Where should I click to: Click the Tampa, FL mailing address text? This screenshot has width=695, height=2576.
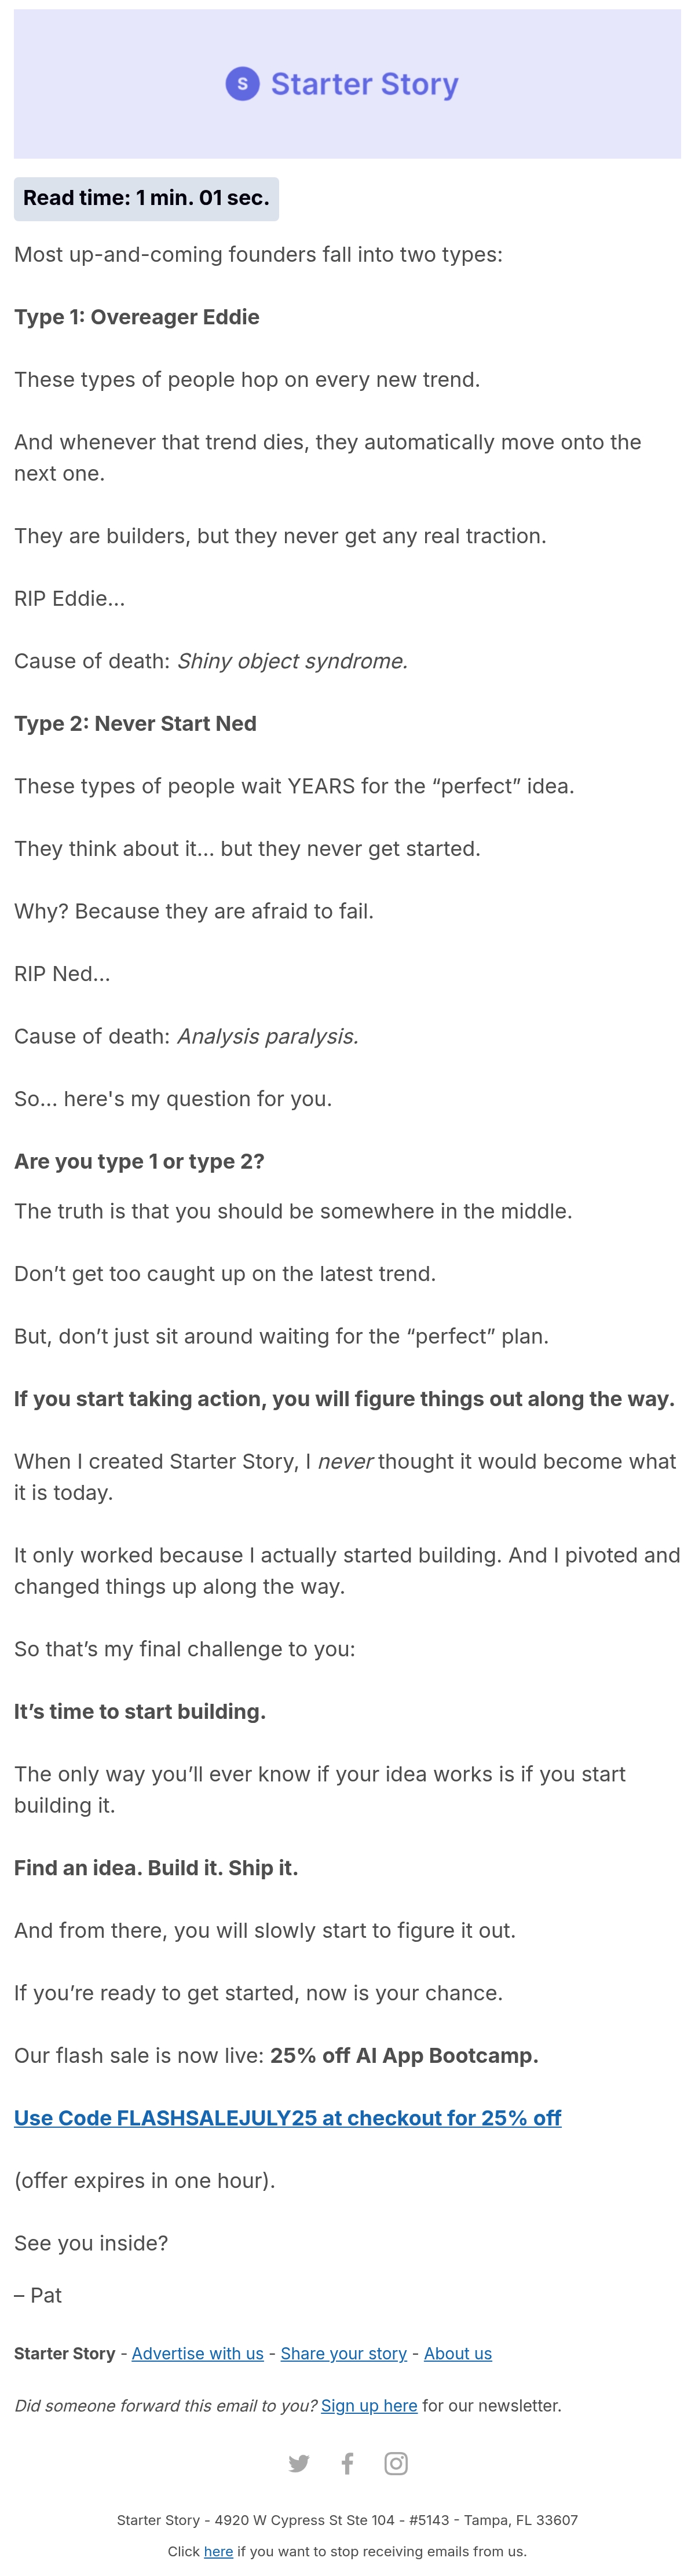[x=347, y=2520]
